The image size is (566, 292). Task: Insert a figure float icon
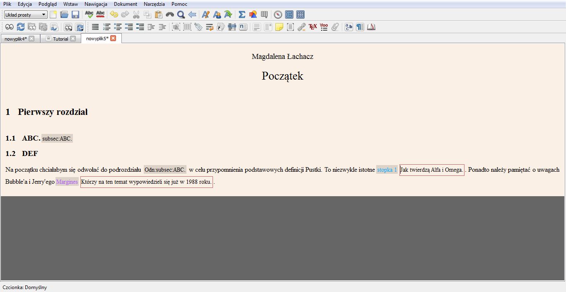click(x=176, y=27)
